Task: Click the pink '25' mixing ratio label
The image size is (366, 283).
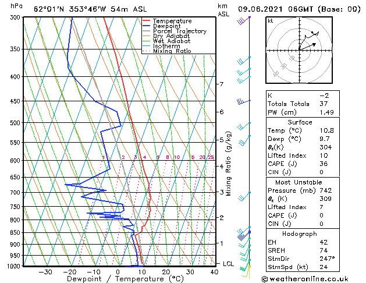Action: 211,157
